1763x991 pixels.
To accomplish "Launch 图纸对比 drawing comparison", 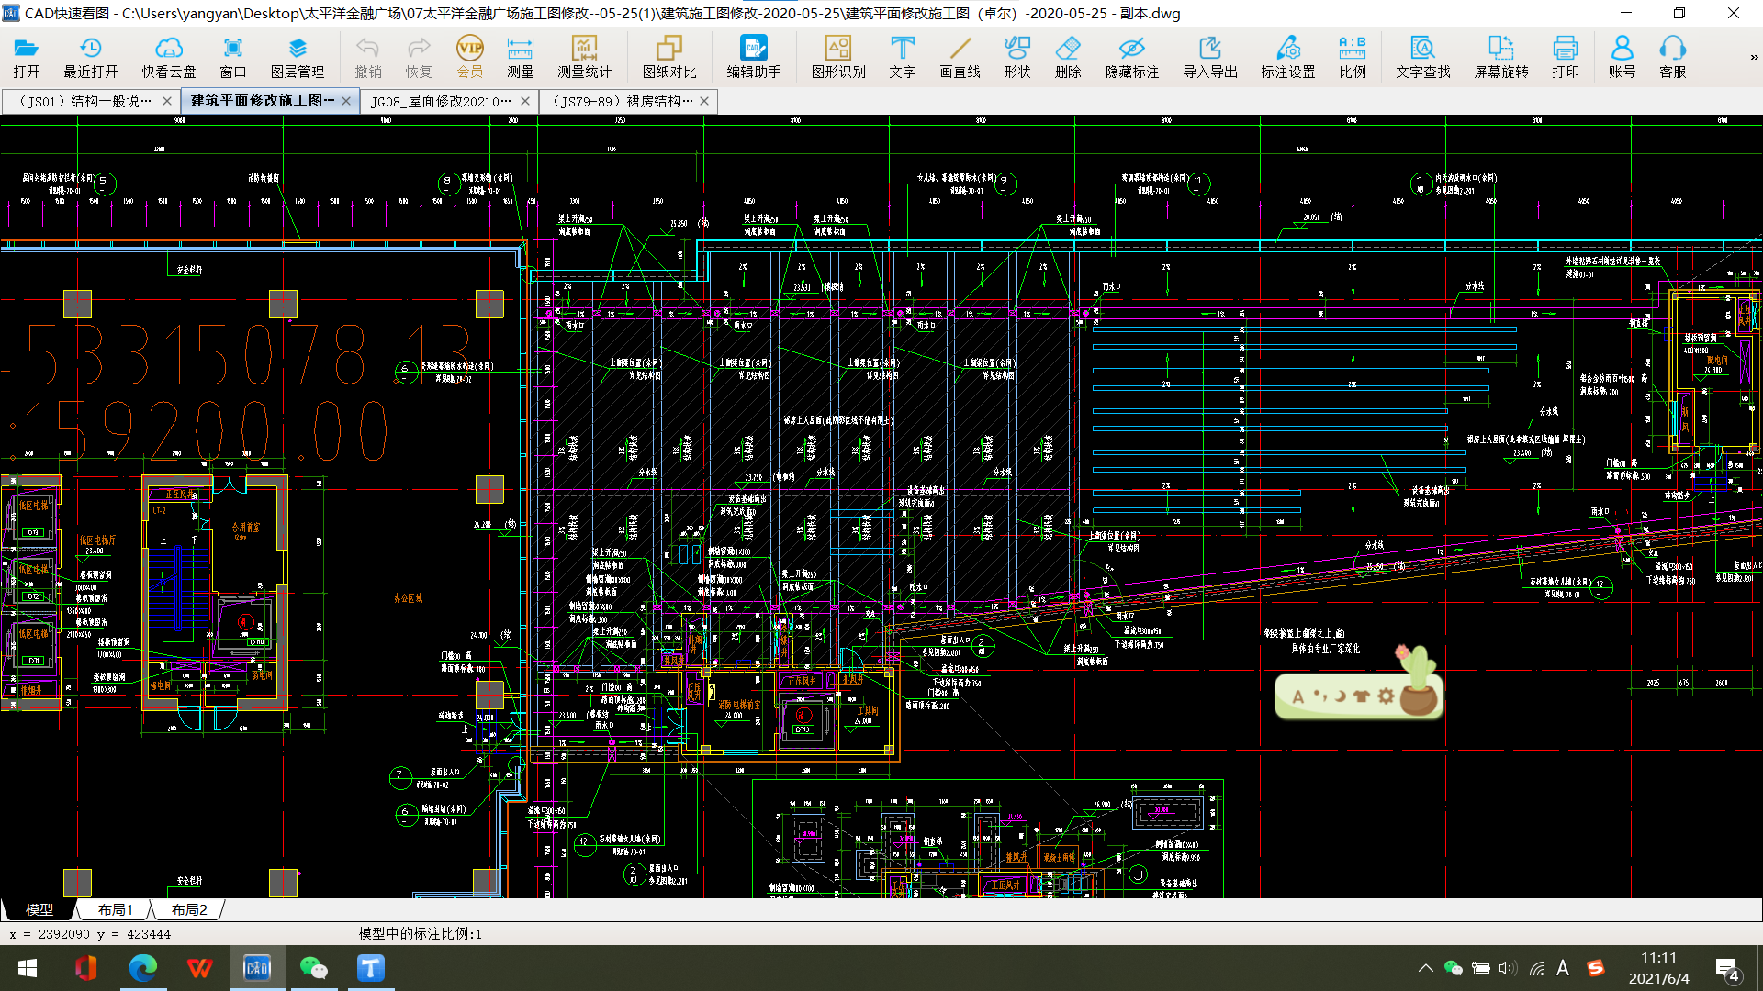I will (x=669, y=57).
